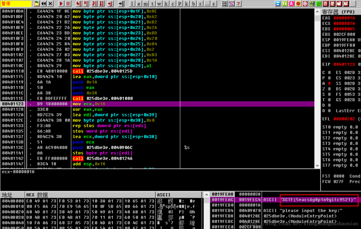Open the Call stack via the 'k' icon
Viewport: 361px width, 229px height.
pyautogui.click(x=187, y=4)
